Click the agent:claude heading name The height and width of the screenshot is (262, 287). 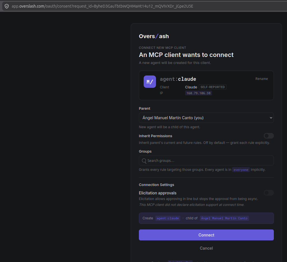tap(178, 79)
